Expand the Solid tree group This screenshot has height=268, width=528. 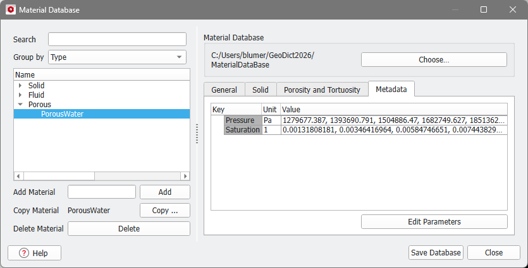point(20,86)
